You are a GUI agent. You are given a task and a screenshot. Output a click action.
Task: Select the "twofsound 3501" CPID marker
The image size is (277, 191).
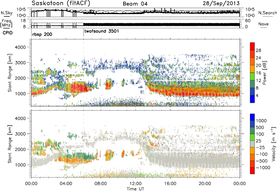click(x=101, y=31)
